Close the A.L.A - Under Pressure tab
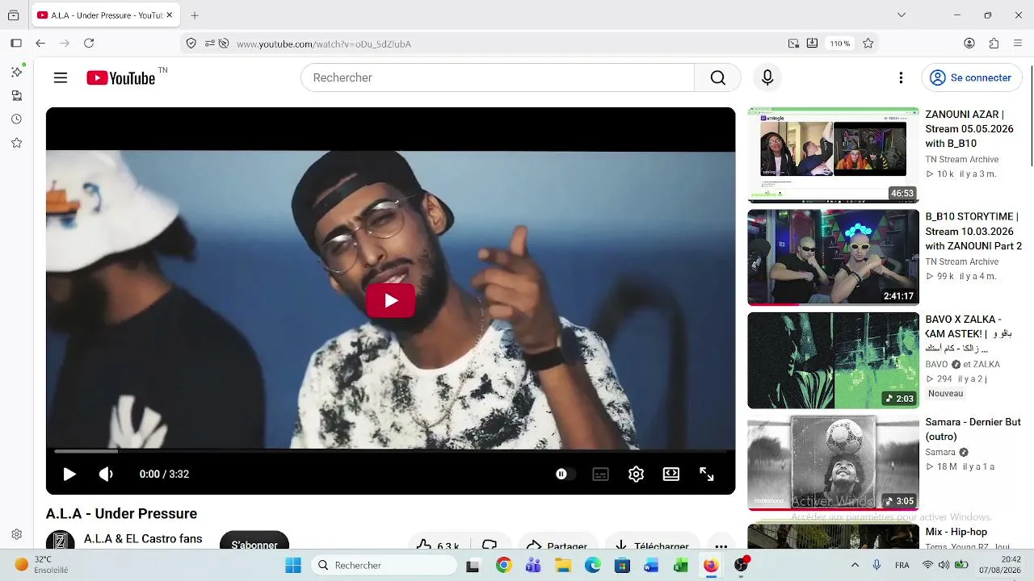 click(x=169, y=15)
